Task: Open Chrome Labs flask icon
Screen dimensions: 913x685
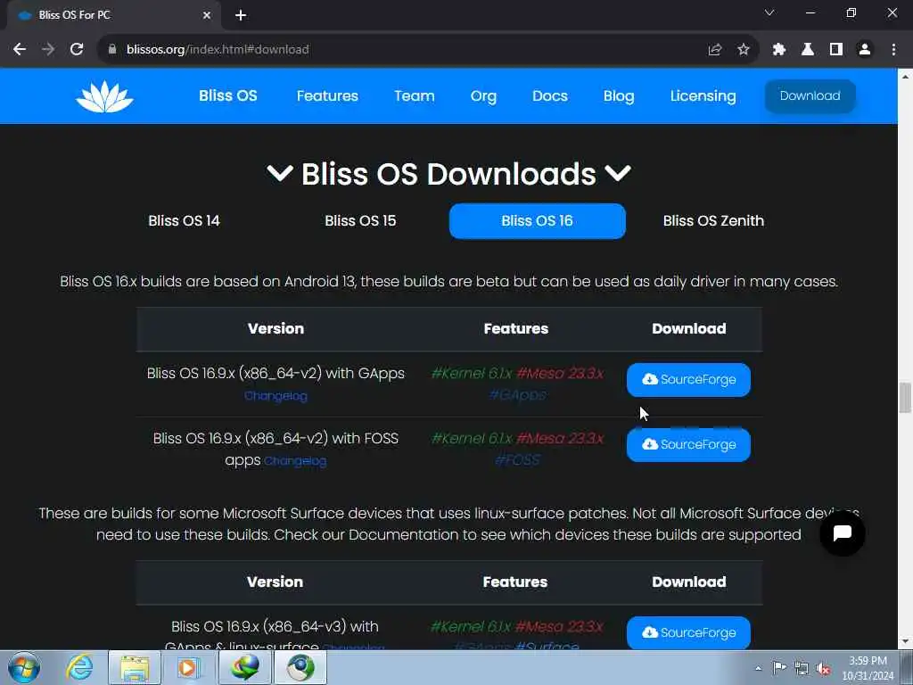Action: pyautogui.click(x=808, y=50)
